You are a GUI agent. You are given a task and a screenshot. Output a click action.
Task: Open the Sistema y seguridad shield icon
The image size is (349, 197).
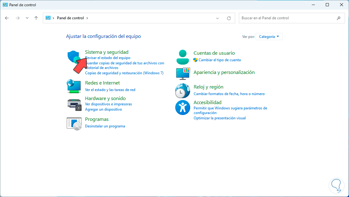(74, 57)
